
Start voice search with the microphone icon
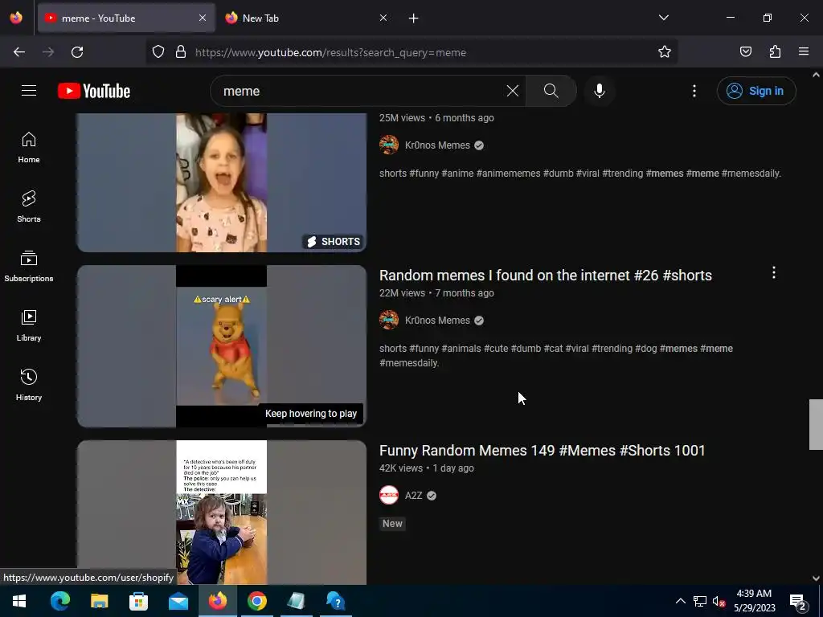point(600,91)
